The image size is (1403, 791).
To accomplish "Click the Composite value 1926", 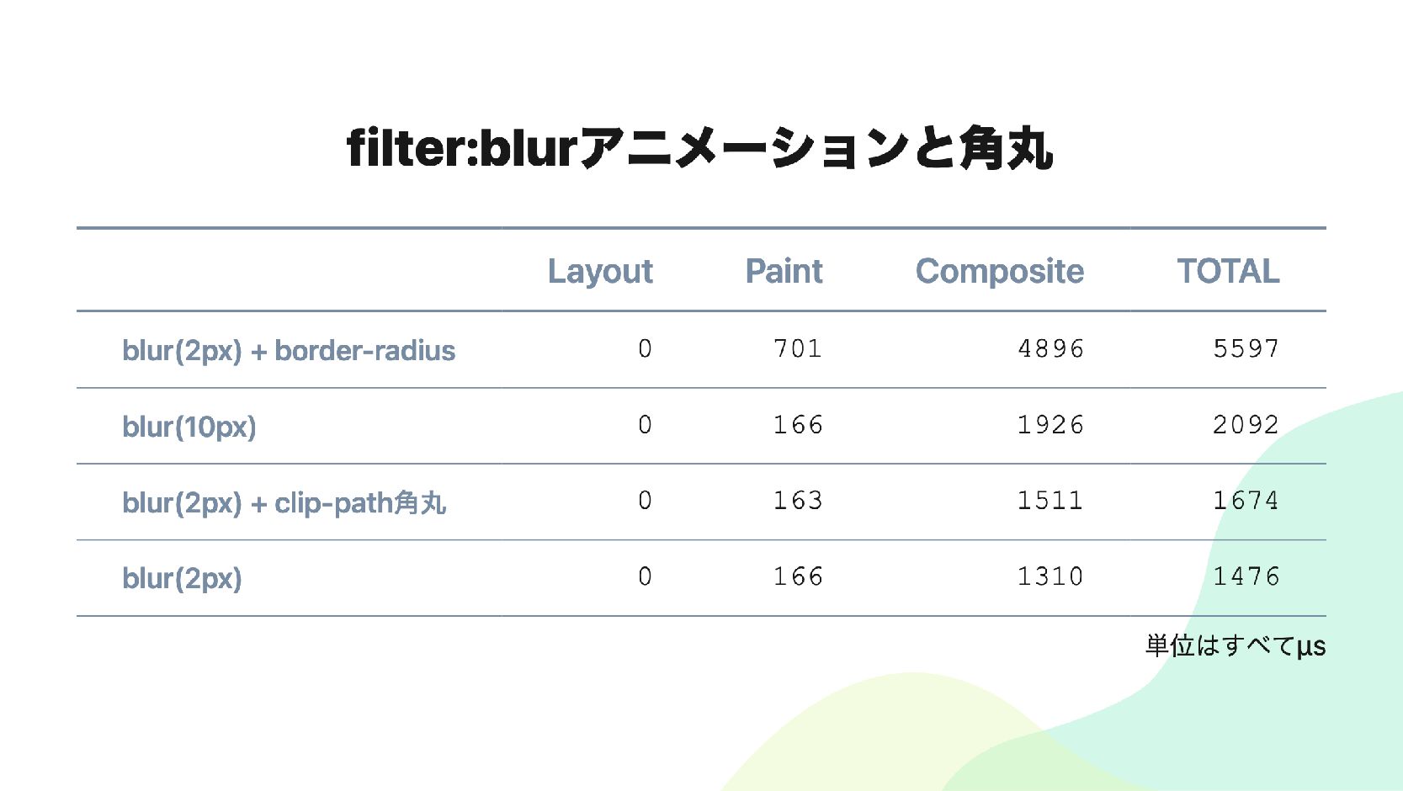I will (1050, 425).
